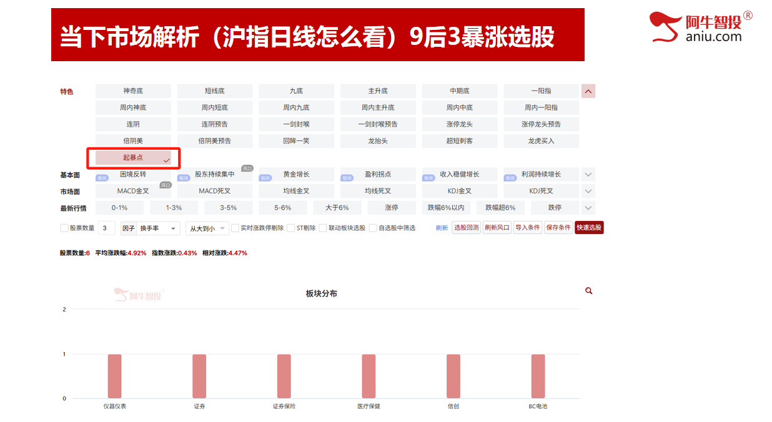Expand the 基本面 row chevron

[588, 175]
